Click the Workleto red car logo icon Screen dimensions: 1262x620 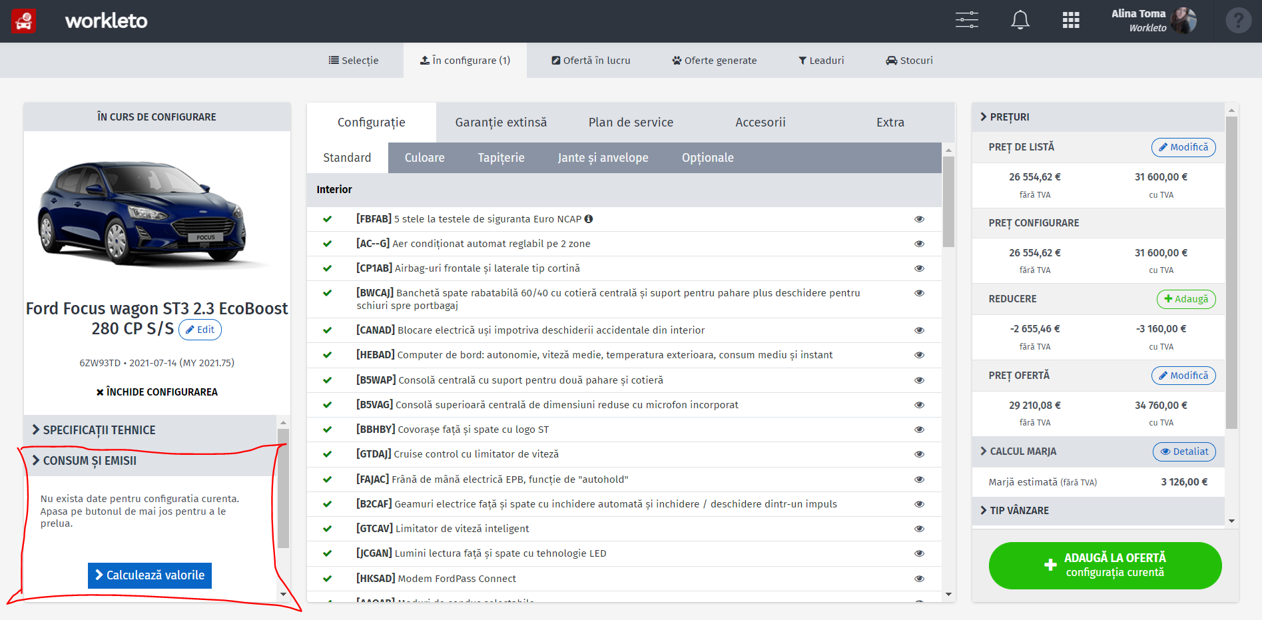(x=24, y=21)
